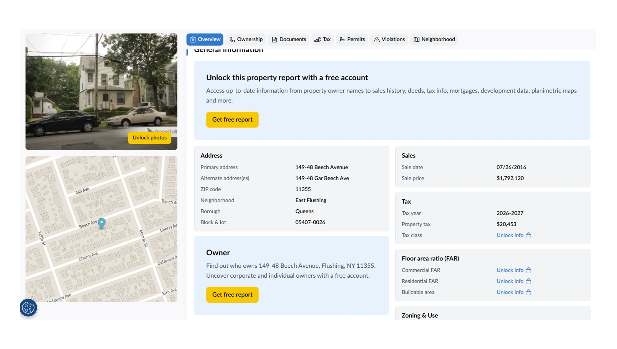Click Unlock info link for Residential FAR
The height and width of the screenshot is (349, 617).
point(510,281)
